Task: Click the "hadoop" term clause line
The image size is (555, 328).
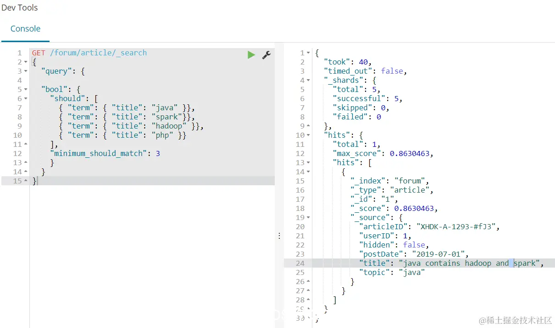Action: pos(131,126)
